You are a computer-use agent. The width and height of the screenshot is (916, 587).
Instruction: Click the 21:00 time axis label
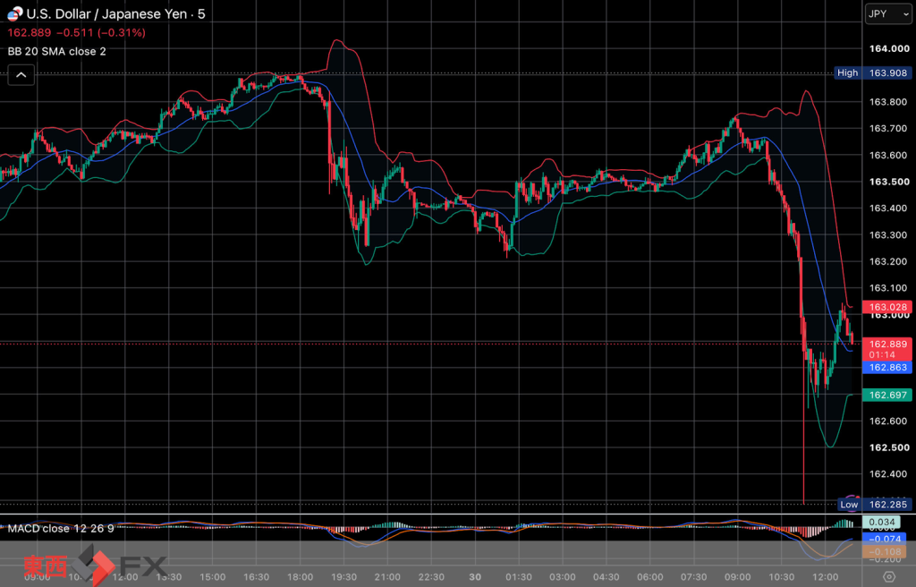387,577
